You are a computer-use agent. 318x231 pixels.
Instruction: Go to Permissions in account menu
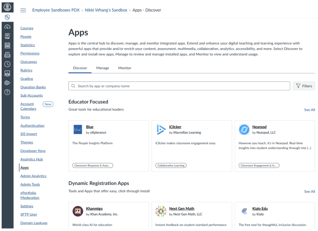[30, 53]
